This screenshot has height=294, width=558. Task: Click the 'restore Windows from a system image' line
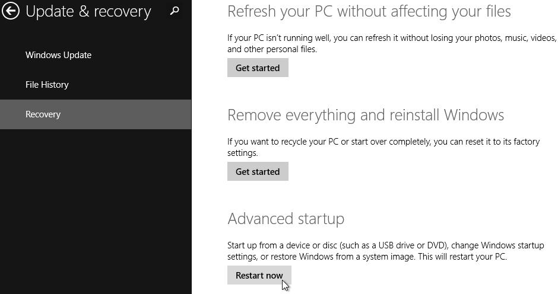(366, 257)
